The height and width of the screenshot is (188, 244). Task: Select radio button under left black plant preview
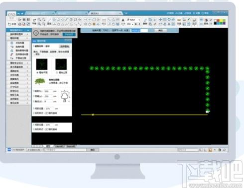37,72
